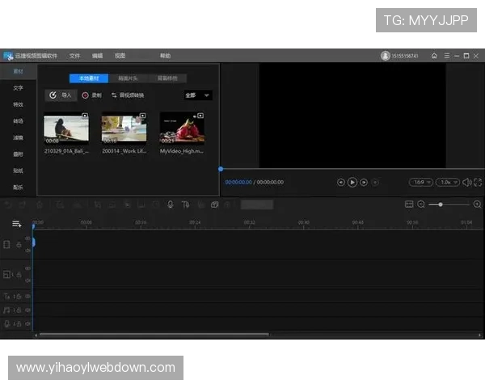Open the 文件 menu
Image resolution: width=485 pixels, height=388 pixels.
74,56
